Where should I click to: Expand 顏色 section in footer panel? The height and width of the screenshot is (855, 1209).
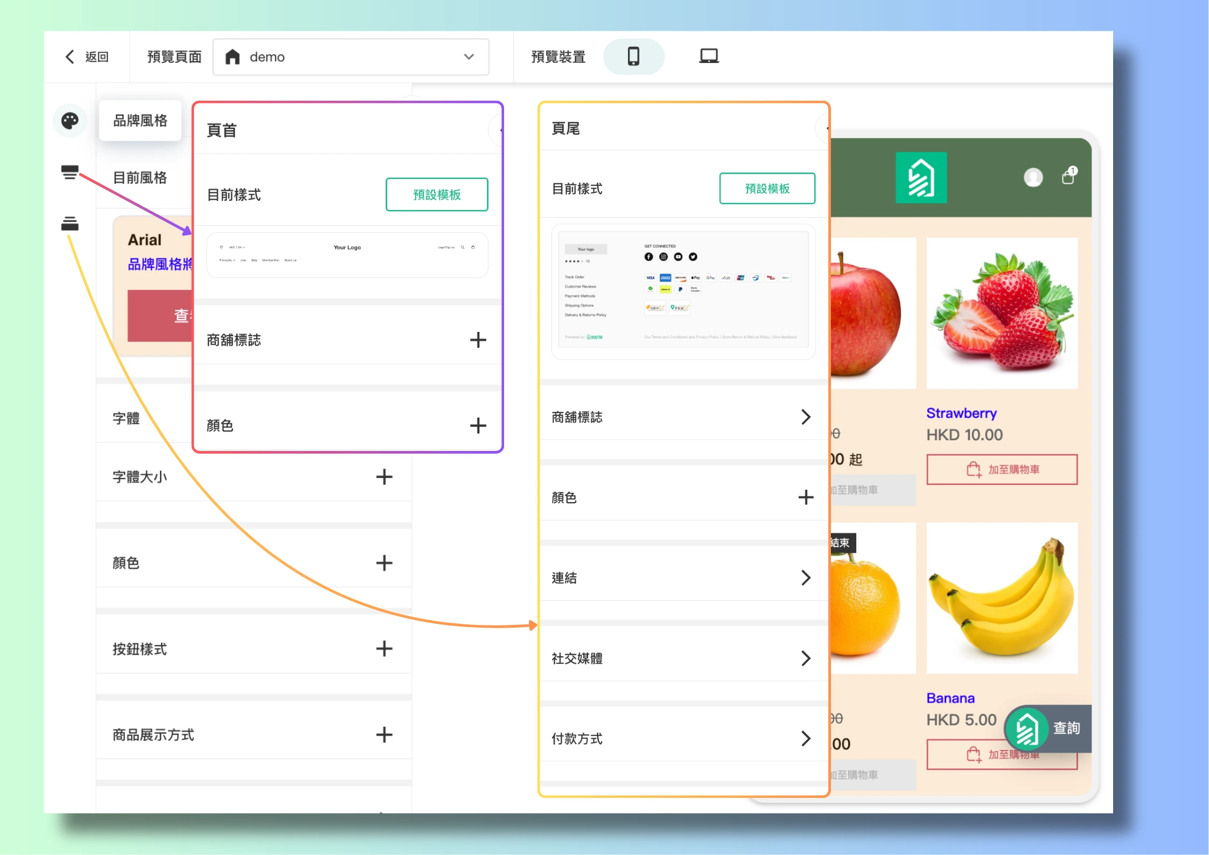806,497
